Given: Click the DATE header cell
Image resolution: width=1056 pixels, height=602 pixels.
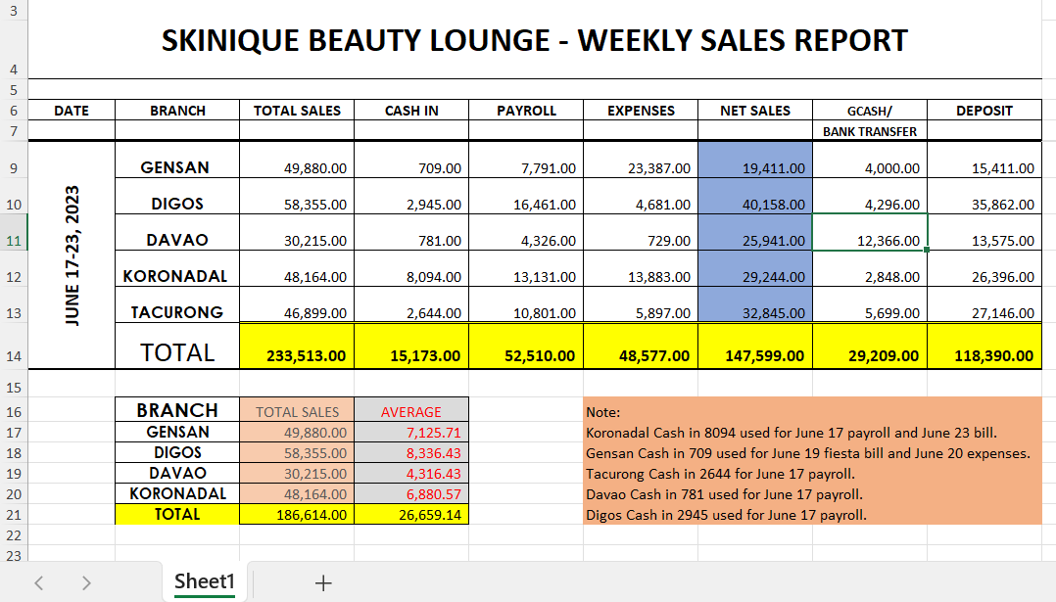Looking at the screenshot, I should point(72,111).
